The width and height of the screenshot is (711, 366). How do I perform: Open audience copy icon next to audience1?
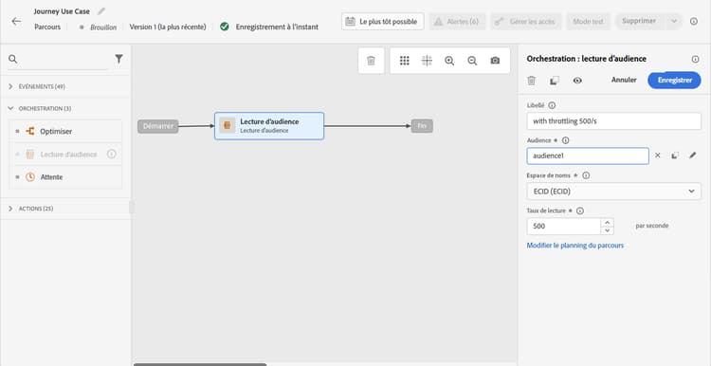(x=675, y=156)
